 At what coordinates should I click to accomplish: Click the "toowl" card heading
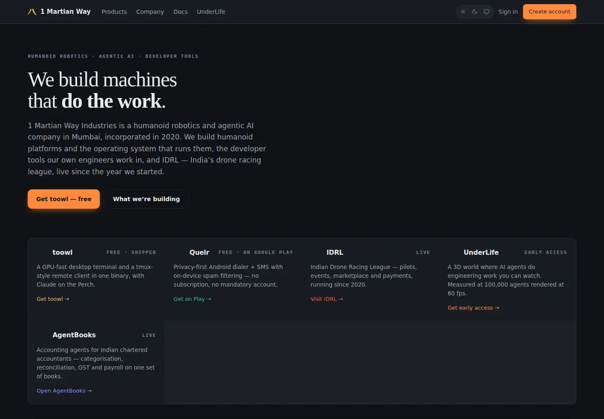tap(62, 252)
